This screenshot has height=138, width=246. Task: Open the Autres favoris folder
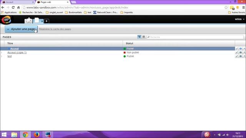[236, 12]
